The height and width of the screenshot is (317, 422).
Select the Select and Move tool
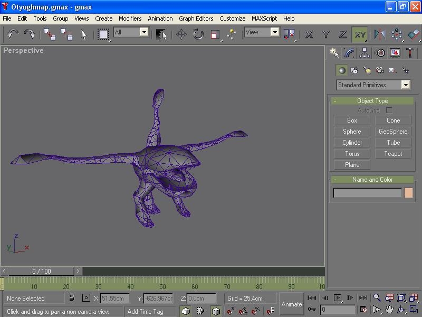click(181, 34)
